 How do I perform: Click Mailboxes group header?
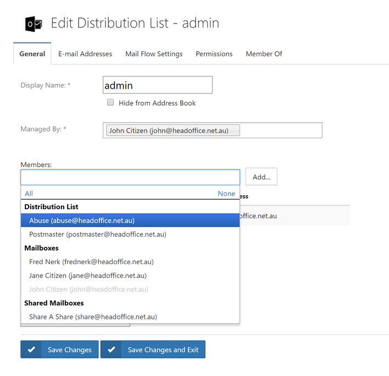pos(41,248)
